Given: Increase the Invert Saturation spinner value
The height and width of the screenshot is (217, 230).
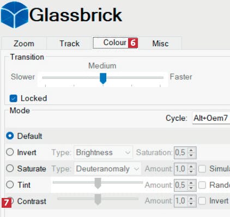Looking at the screenshot, I should point(191,150).
